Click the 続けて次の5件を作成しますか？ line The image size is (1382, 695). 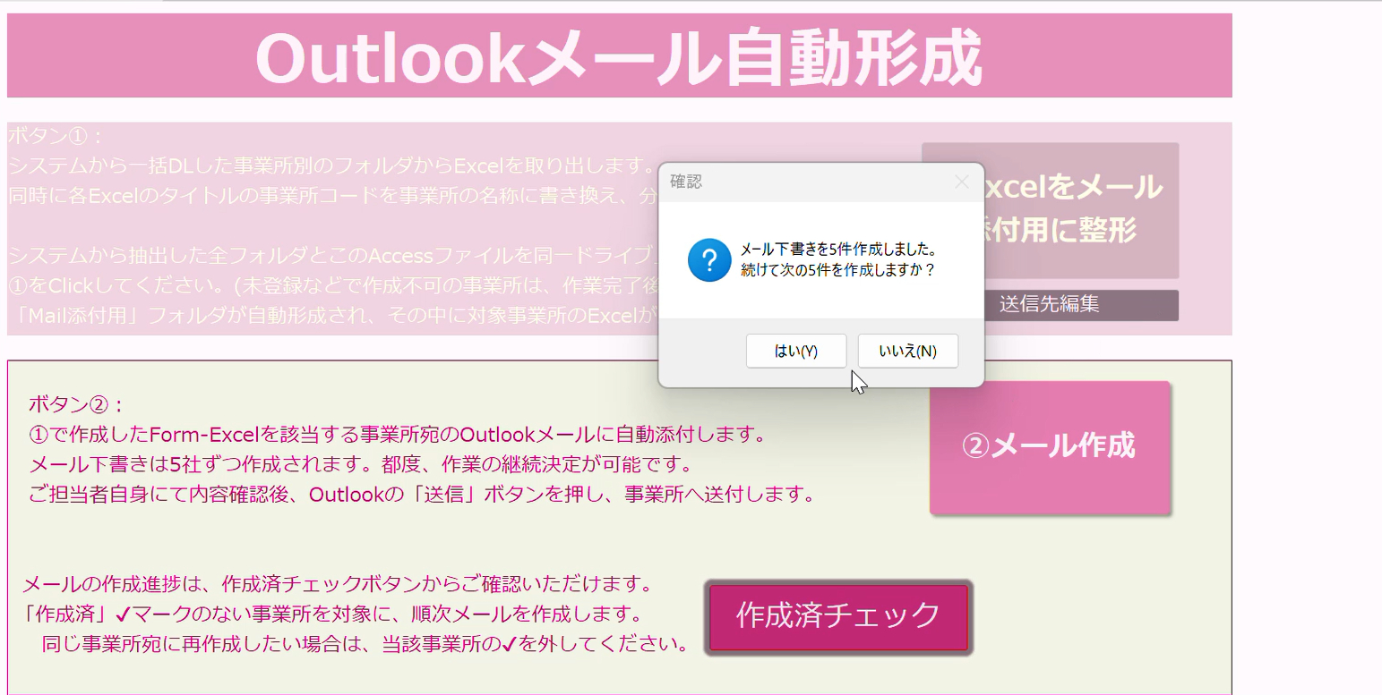[838, 269]
